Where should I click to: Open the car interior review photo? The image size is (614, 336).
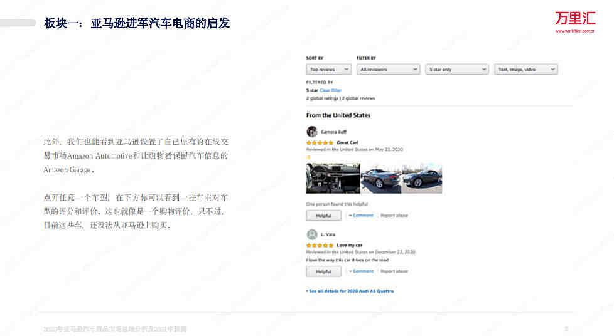[x=333, y=179]
